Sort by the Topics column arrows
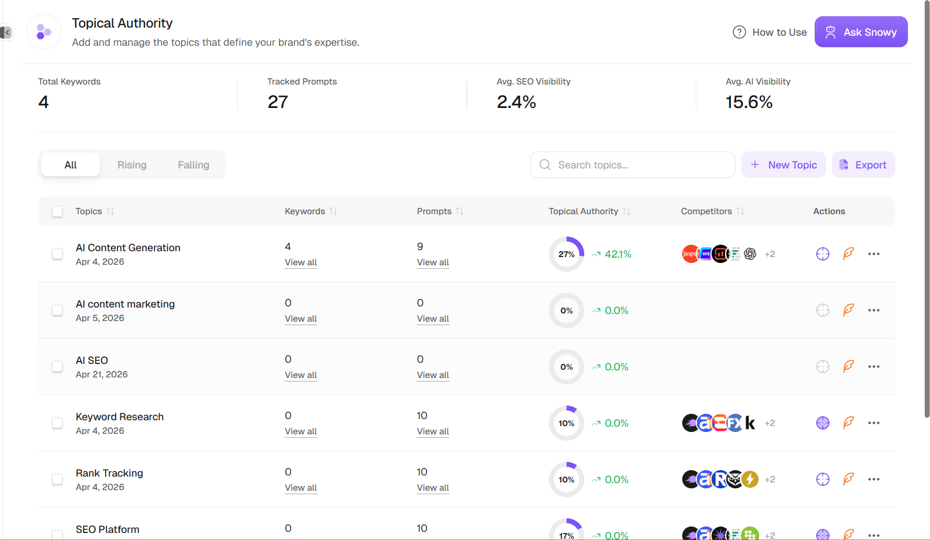 [x=110, y=211]
